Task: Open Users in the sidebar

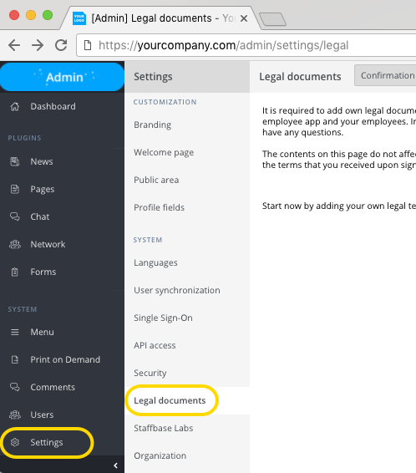Action: pos(62,415)
